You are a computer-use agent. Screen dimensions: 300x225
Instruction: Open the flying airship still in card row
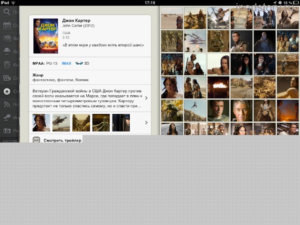pos(61,123)
